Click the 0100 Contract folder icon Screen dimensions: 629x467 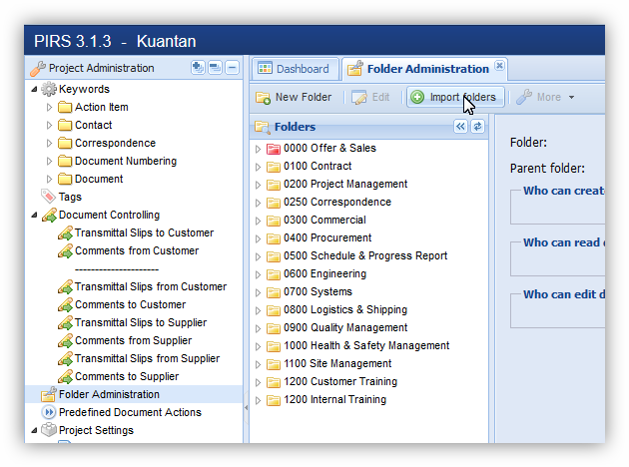coord(274,167)
